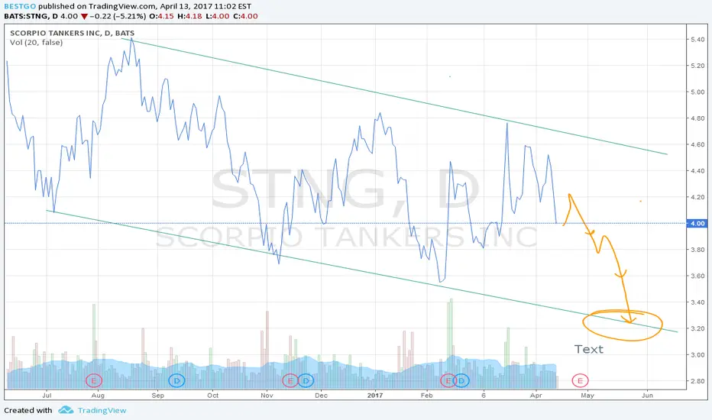This screenshot has width=712, height=420.
Task: Click the 'Feb' date axis label
Action: coord(426,396)
